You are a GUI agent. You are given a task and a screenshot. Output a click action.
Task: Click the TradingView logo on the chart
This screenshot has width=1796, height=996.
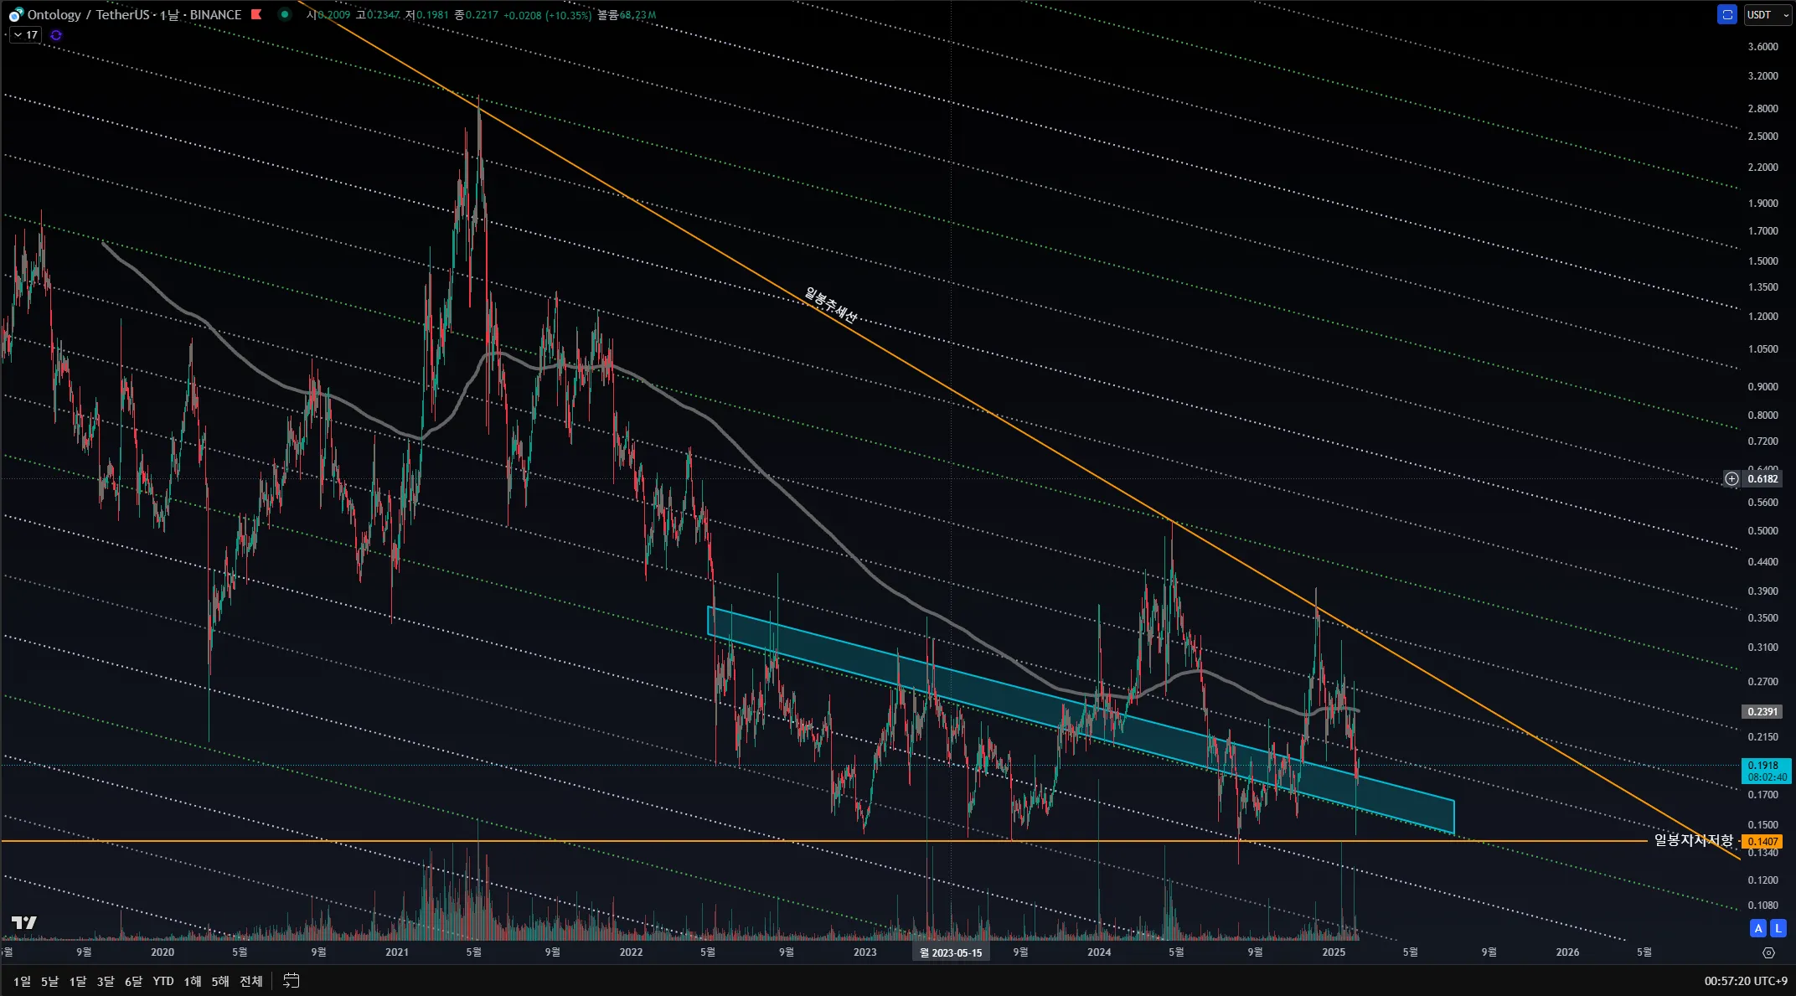coord(24,922)
